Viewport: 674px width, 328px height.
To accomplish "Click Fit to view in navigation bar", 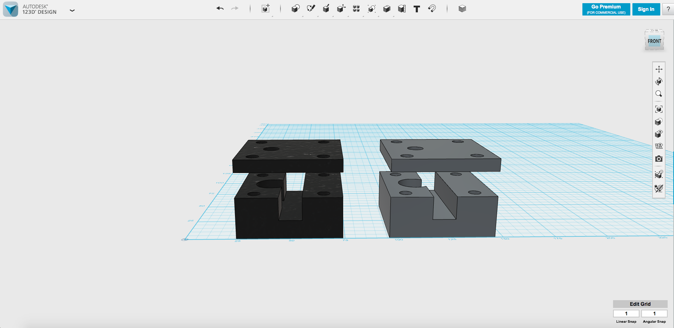I will tap(659, 109).
